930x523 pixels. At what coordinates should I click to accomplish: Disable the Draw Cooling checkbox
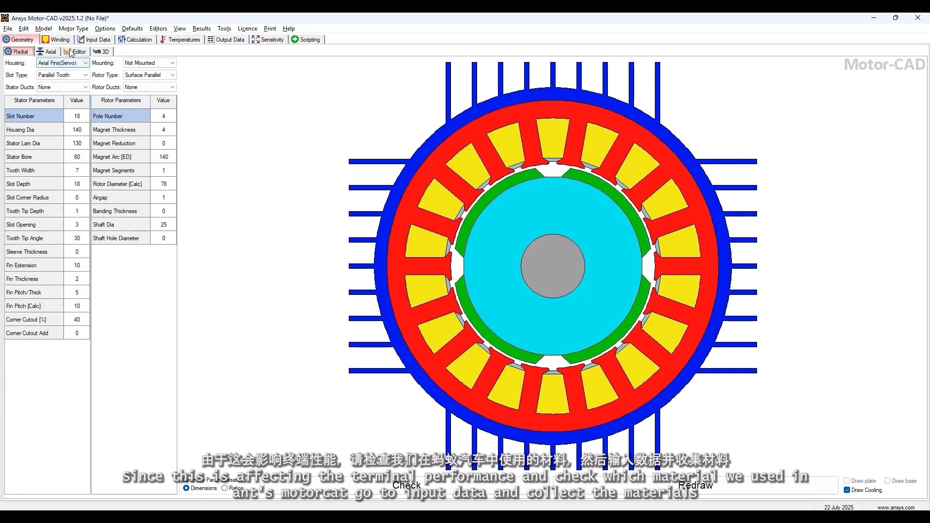point(847,490)
